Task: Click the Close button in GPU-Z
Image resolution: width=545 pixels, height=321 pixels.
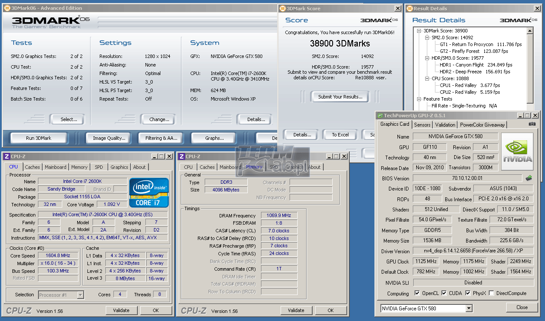Action: [522, 307]
